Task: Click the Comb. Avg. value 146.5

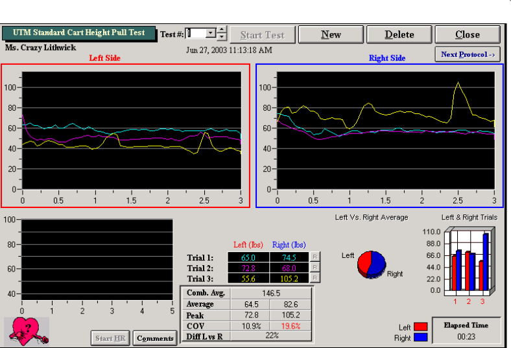Action: [271, 293]
